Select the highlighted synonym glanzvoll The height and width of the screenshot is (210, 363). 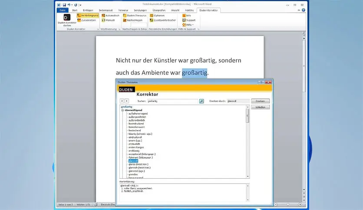(x=133, y=161)
